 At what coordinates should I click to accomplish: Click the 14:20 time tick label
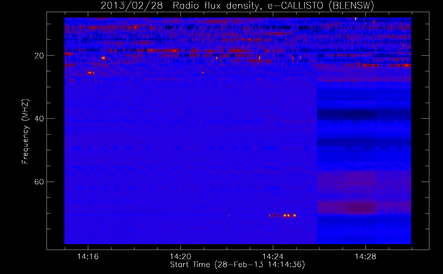(180, 256)
